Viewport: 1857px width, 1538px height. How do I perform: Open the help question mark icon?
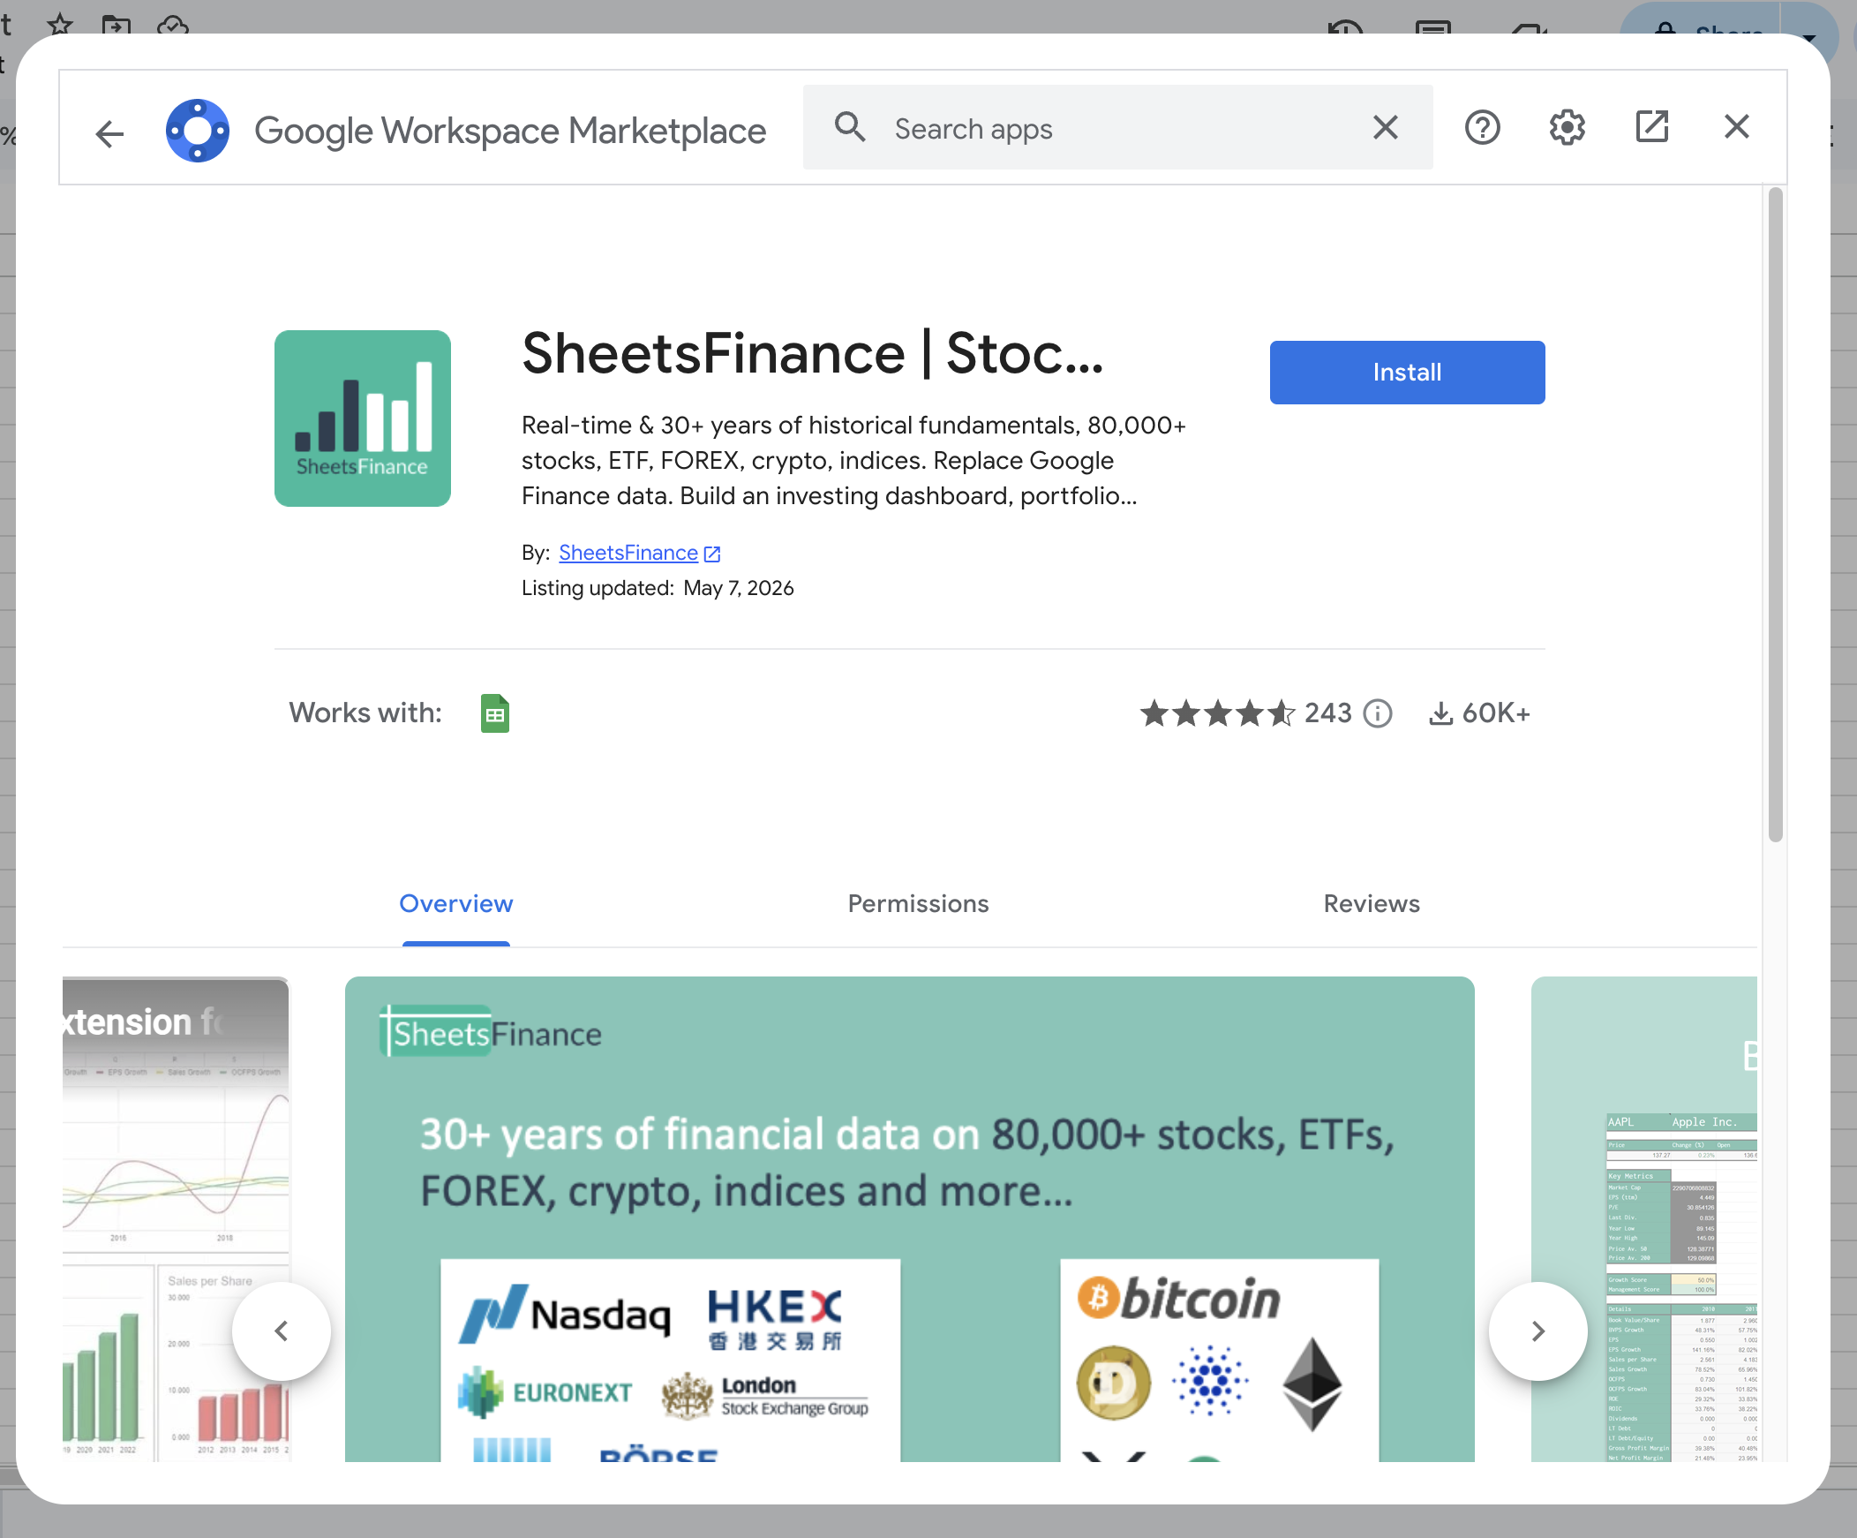point(1482,127)
